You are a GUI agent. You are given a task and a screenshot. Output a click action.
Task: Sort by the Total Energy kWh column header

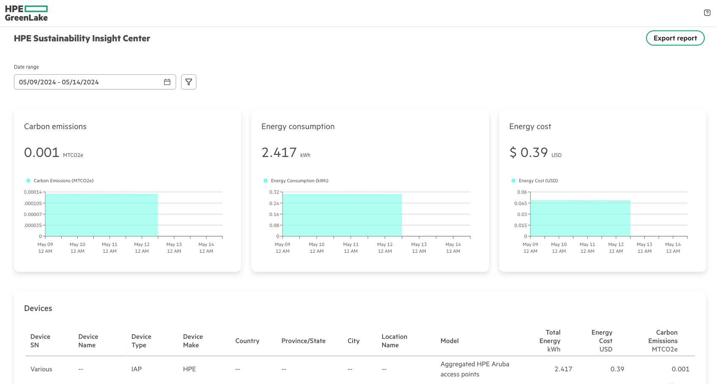550,341
